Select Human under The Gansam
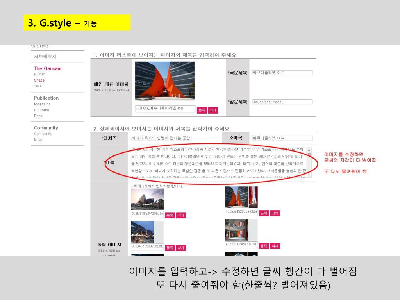400x300 pixels. coord(39,74)
